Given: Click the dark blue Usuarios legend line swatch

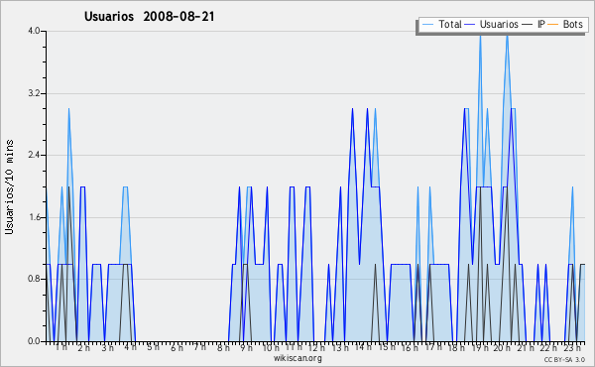Looking at the screenshot, I should coord(470,25).
